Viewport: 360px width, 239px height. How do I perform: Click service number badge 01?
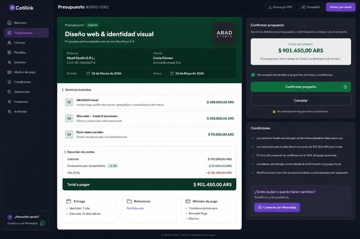click(69, 102)
